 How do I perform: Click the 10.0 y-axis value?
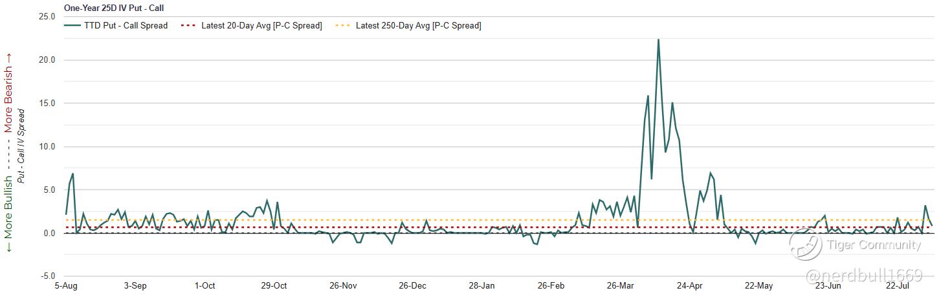47,146
